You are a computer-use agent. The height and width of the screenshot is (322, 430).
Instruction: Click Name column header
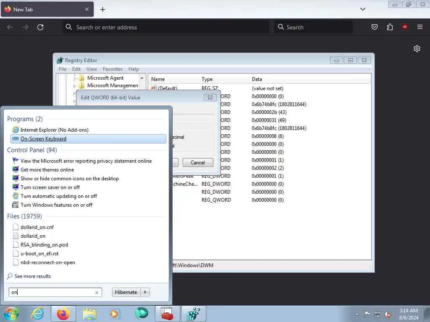coord(173,79)
